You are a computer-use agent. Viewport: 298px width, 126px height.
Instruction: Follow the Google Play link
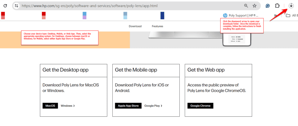tap(153, 106)
